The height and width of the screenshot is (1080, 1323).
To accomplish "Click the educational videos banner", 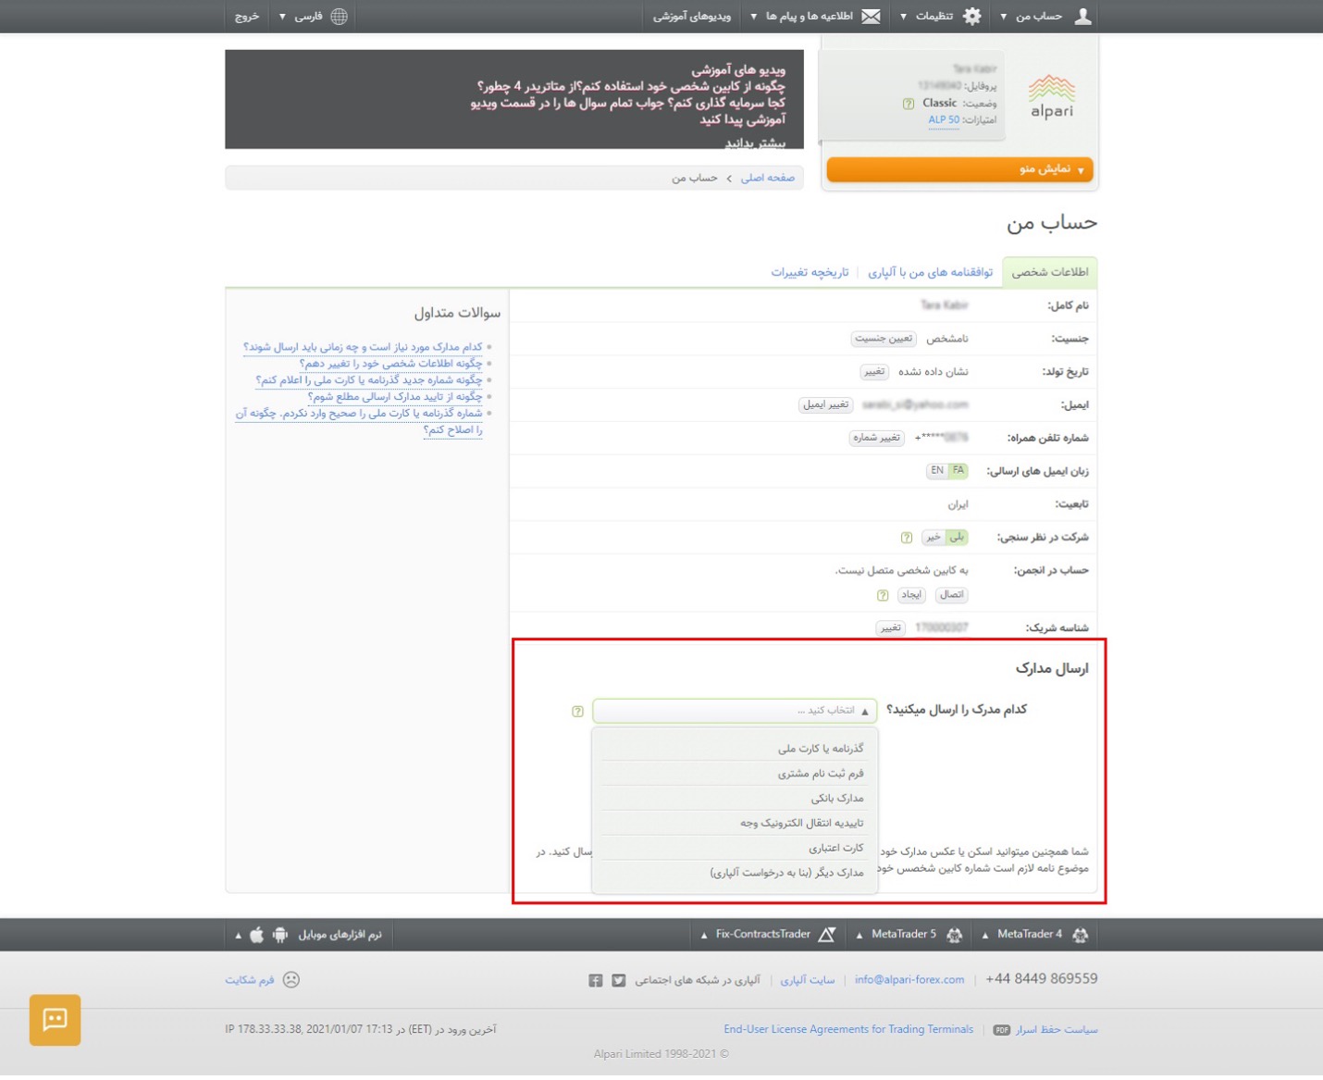I will (514, 99).
